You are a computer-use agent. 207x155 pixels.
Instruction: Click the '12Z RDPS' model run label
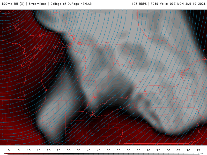(x=139, y=4)
